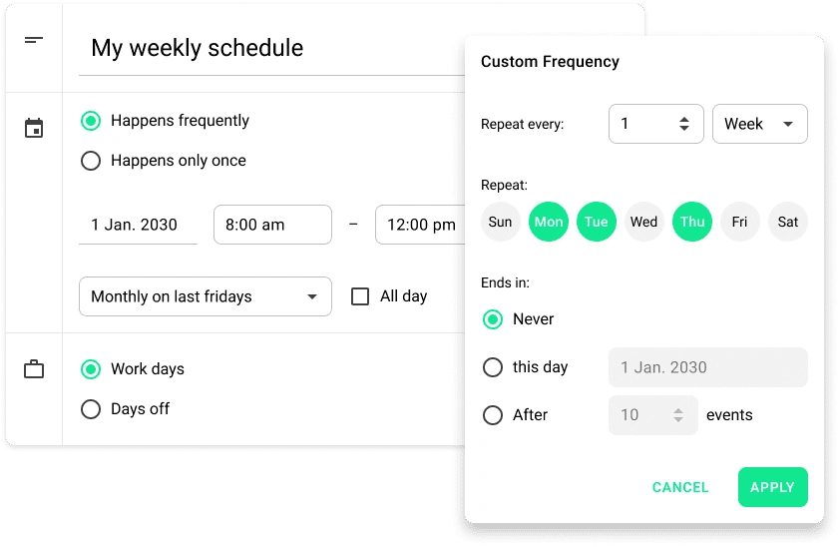Click the text lines icon beside title

(x=34, y=41)
